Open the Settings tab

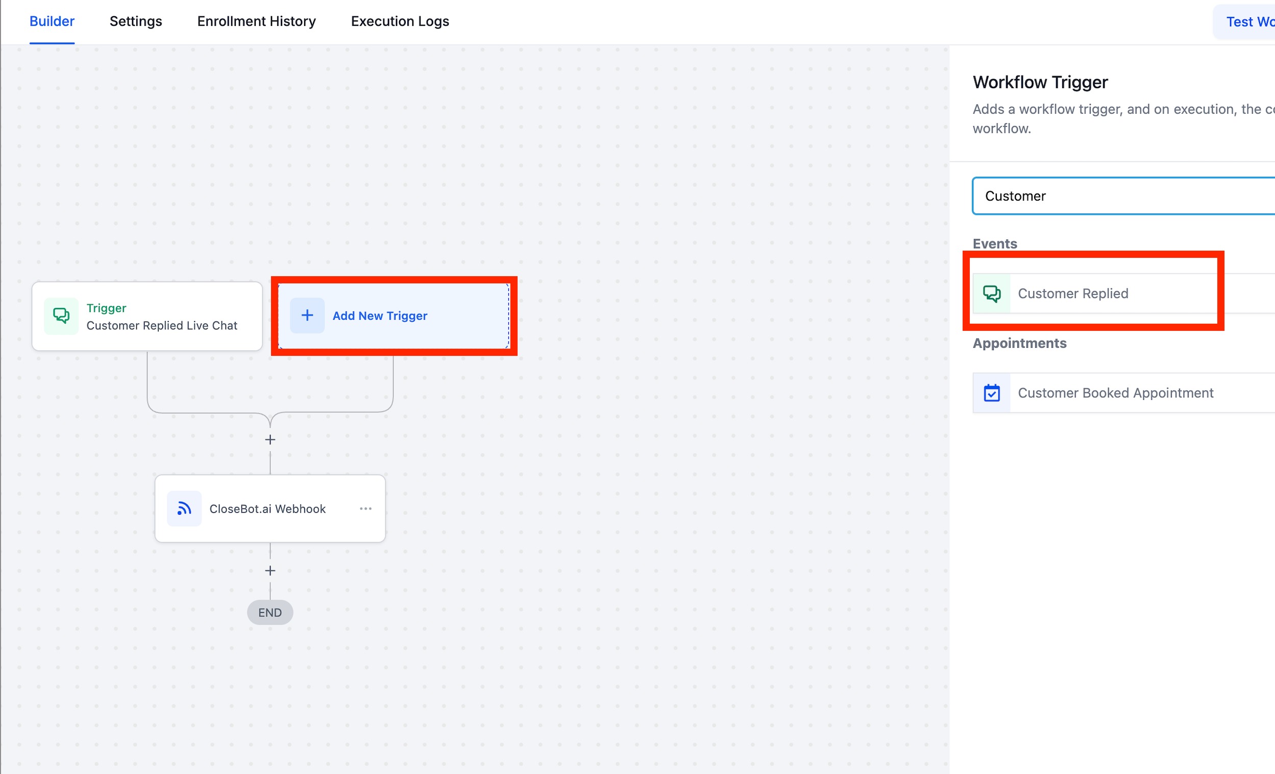136,21
